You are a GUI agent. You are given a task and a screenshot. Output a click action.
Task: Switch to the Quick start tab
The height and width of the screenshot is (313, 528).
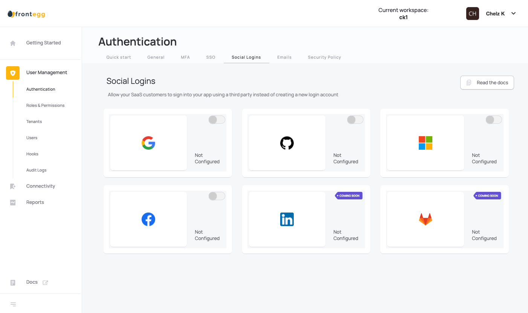[x=119, y=57]
